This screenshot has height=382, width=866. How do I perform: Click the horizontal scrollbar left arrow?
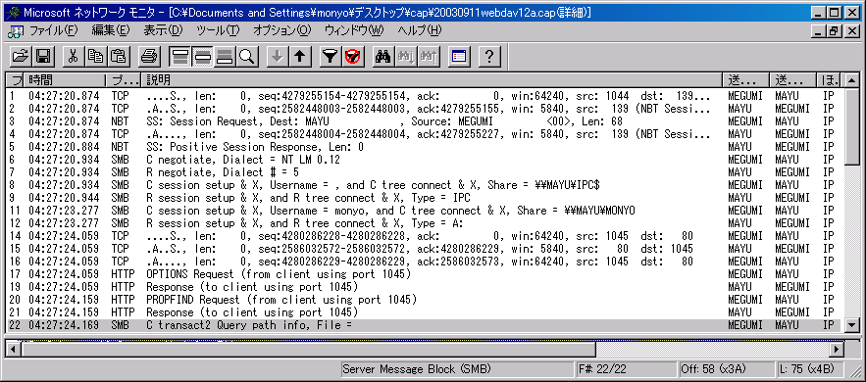click(x=14, y=349)
